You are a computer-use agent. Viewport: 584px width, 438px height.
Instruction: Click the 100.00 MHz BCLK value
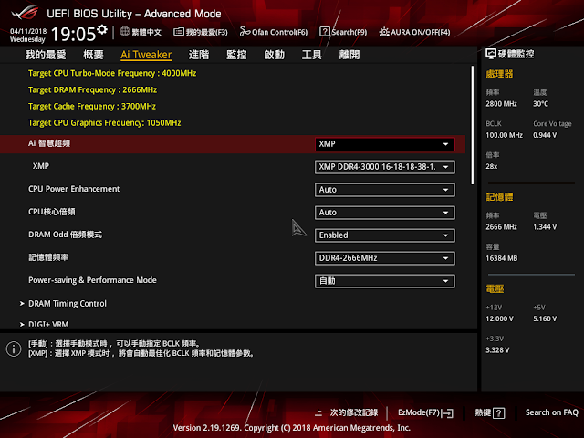point(504,135)
